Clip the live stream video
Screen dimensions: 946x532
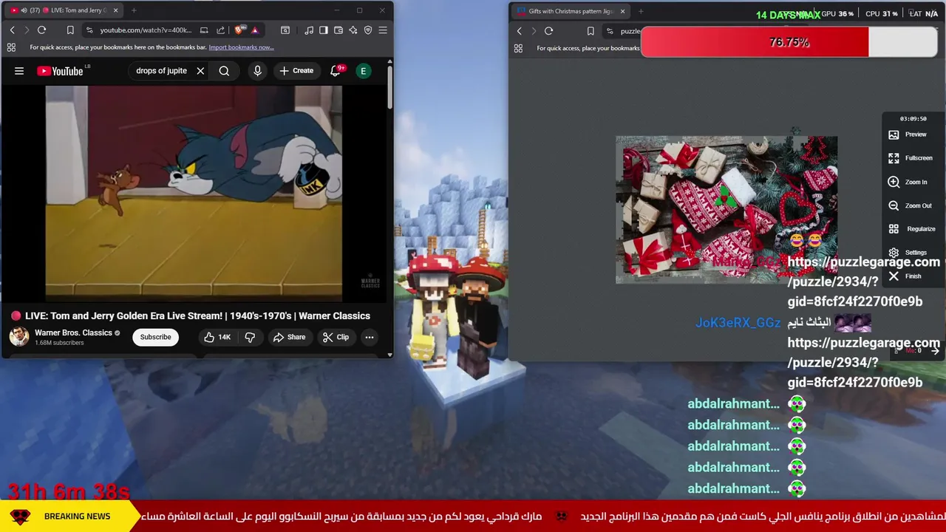(336, 337)
